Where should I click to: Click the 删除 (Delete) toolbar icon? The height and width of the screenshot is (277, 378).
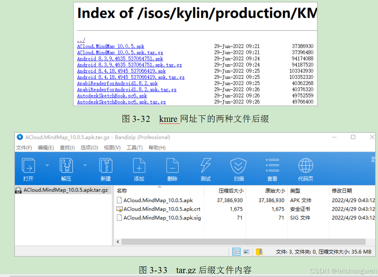pos(172,165)
